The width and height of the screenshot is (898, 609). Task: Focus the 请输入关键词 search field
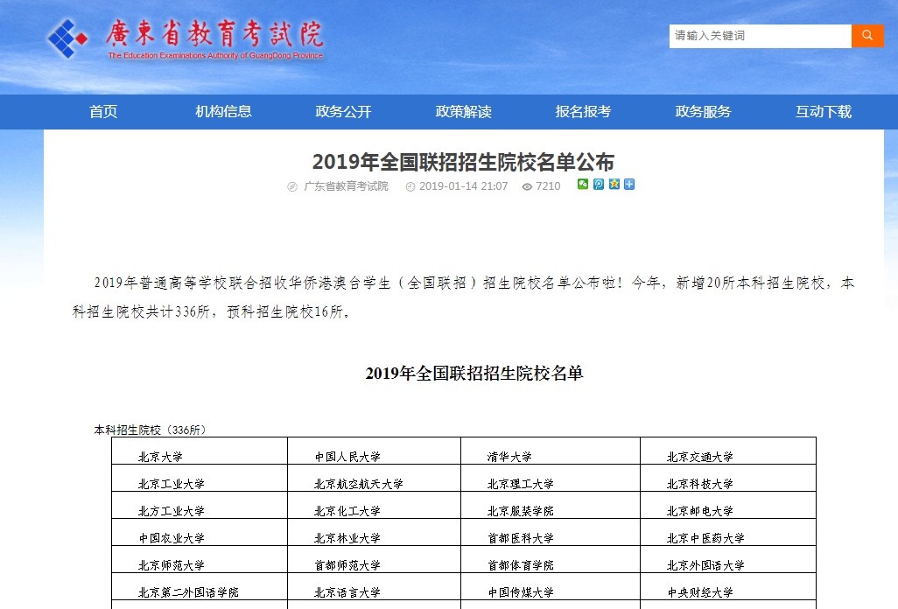coord(760,36)
